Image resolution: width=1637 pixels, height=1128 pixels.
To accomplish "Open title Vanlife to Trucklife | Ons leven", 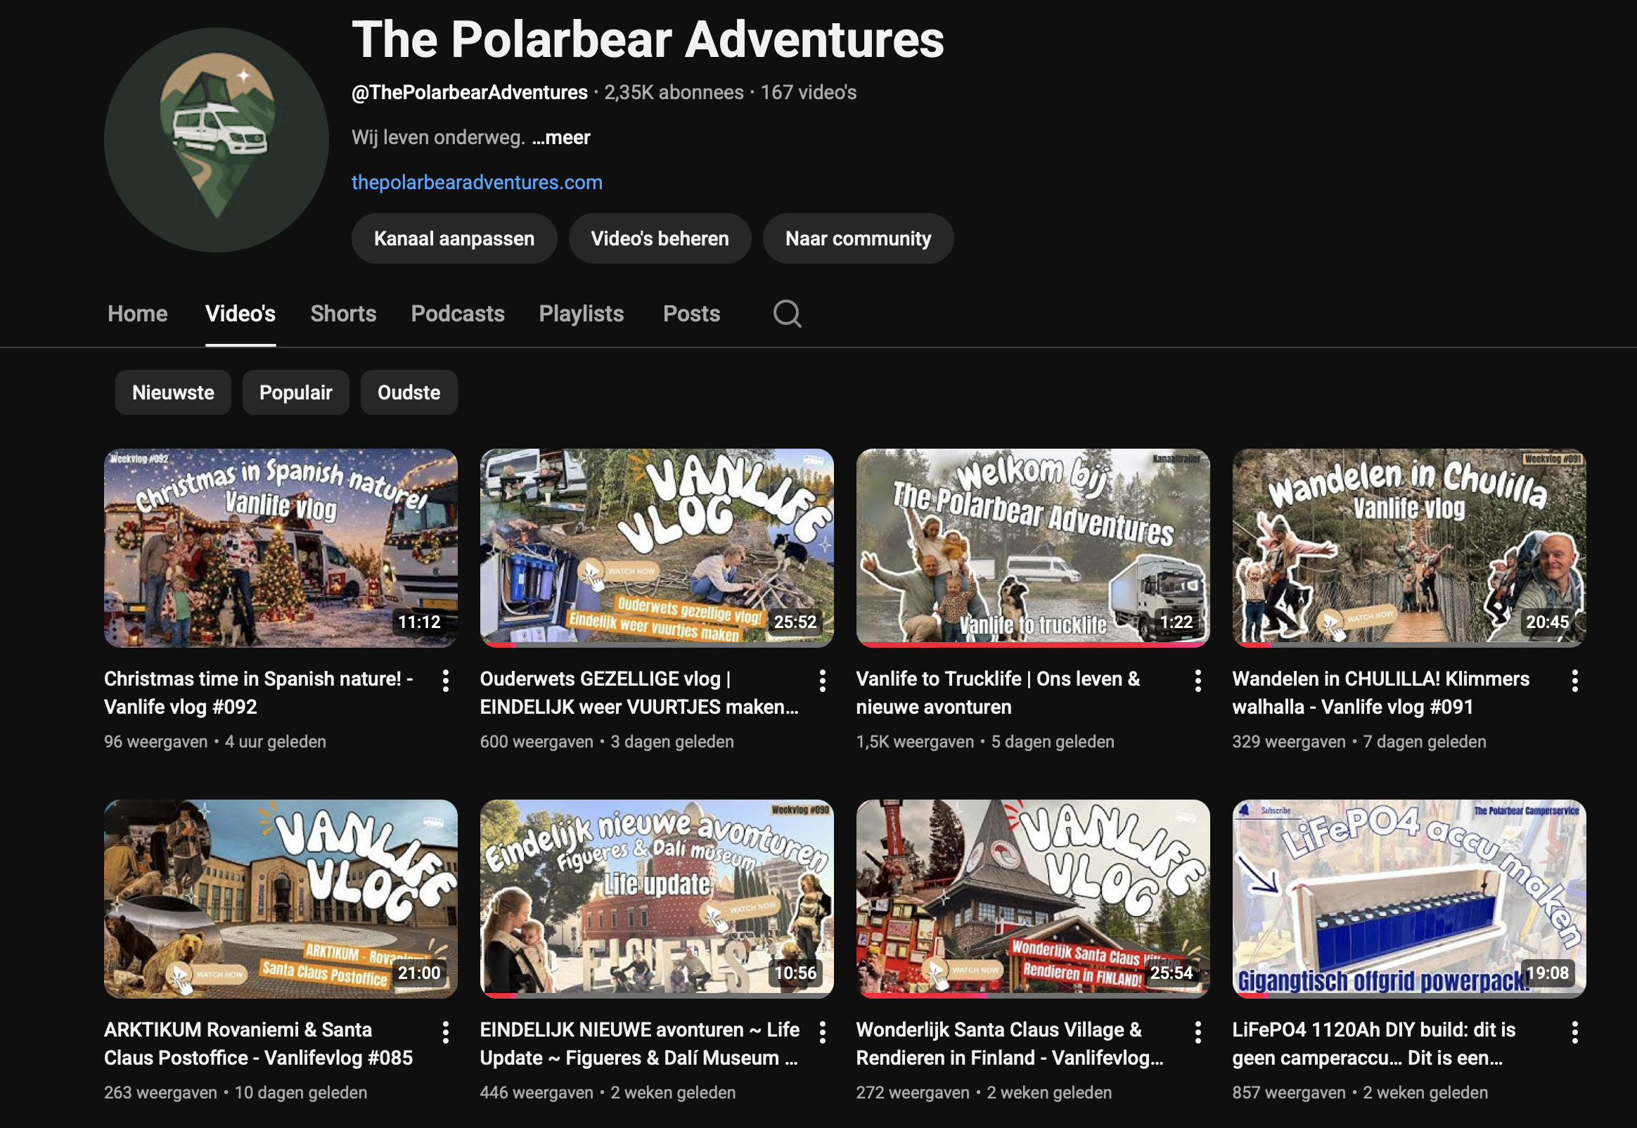I will pyautogui.click(x=999, y=693).
